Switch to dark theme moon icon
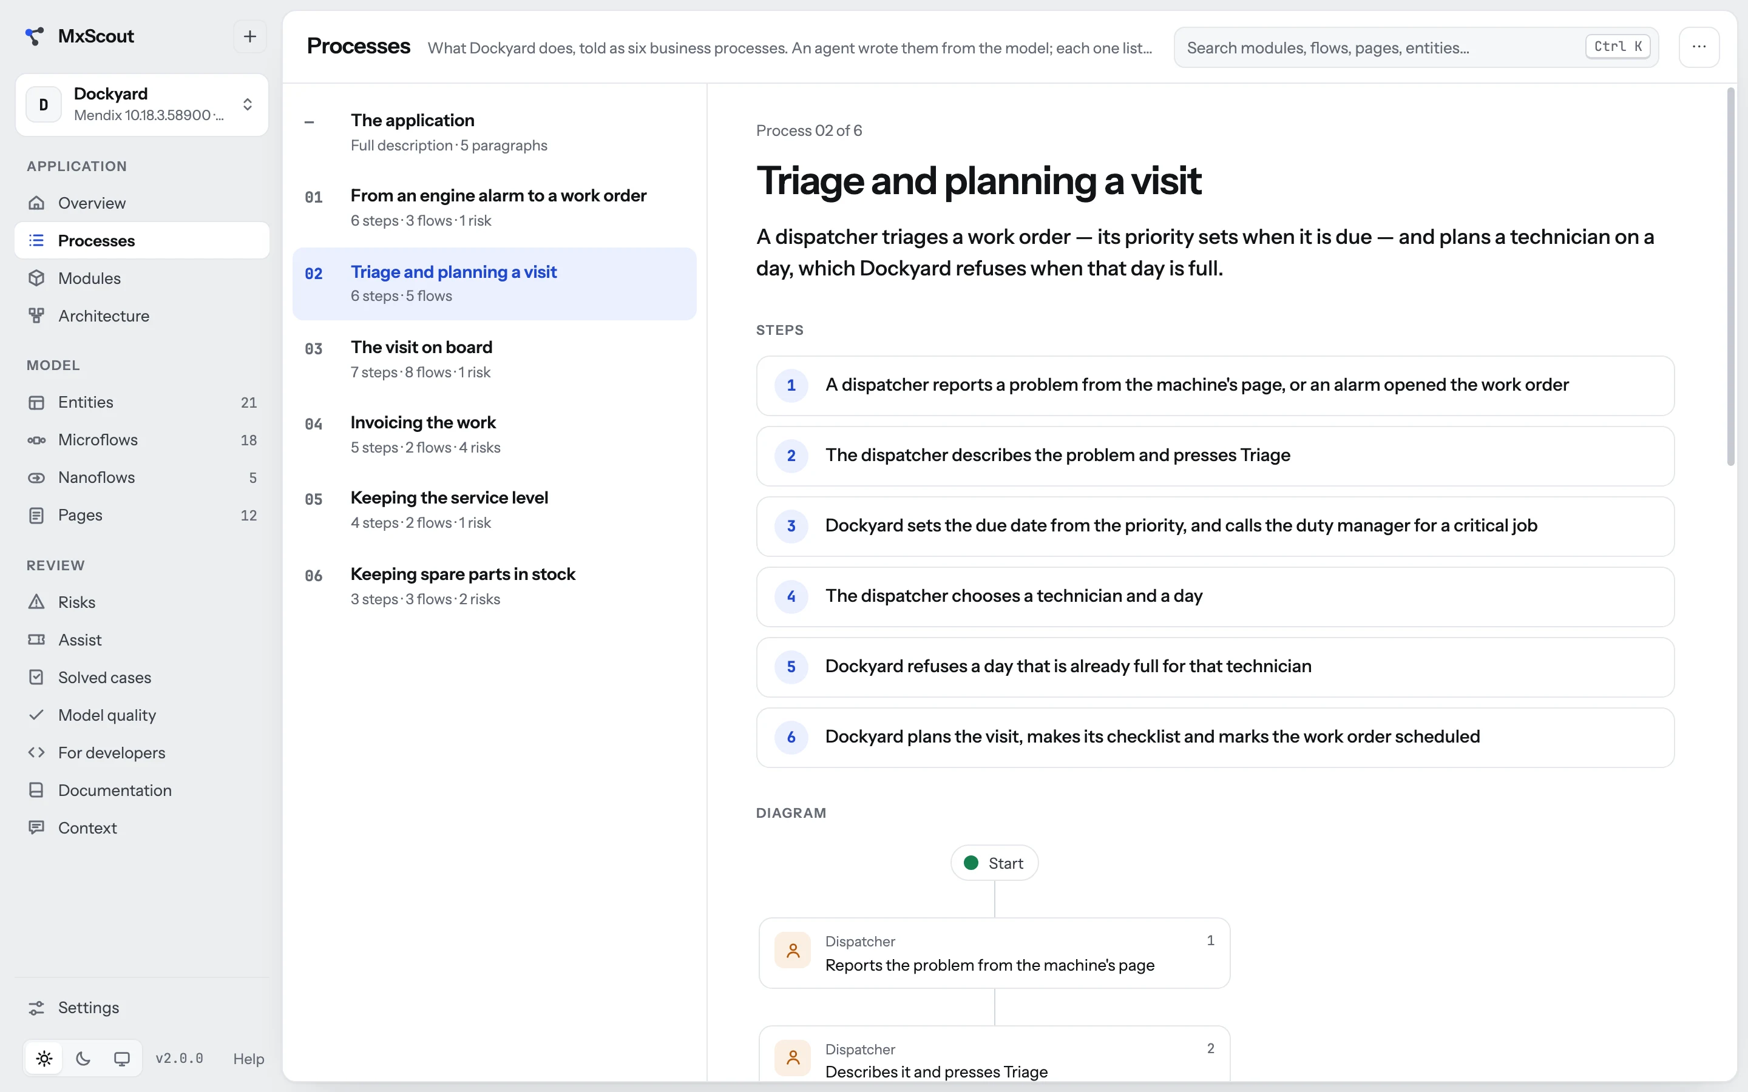The height and width of the screenshot is (1092, 1748). coord(83,1059)
